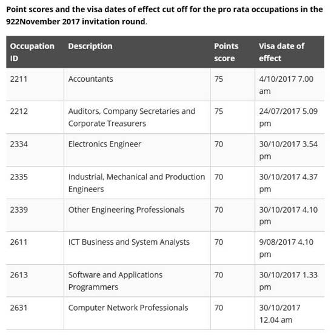Select the Auditors, Company Secretaries description
The width and height of the screenshot is (334, 335).
(132, 118)
